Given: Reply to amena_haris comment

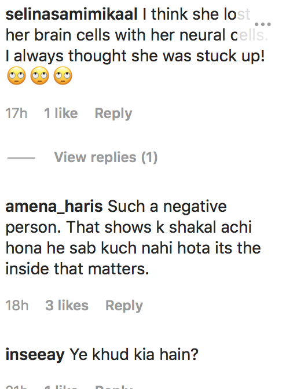Looking at the screenshot, I should point(124,306).
